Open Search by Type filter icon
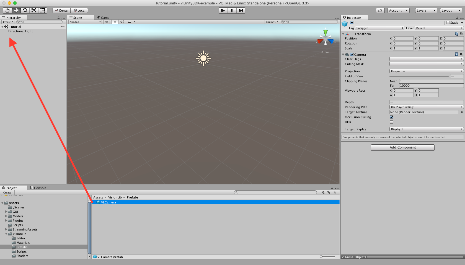Screen dimensions: 465x265 323,192
